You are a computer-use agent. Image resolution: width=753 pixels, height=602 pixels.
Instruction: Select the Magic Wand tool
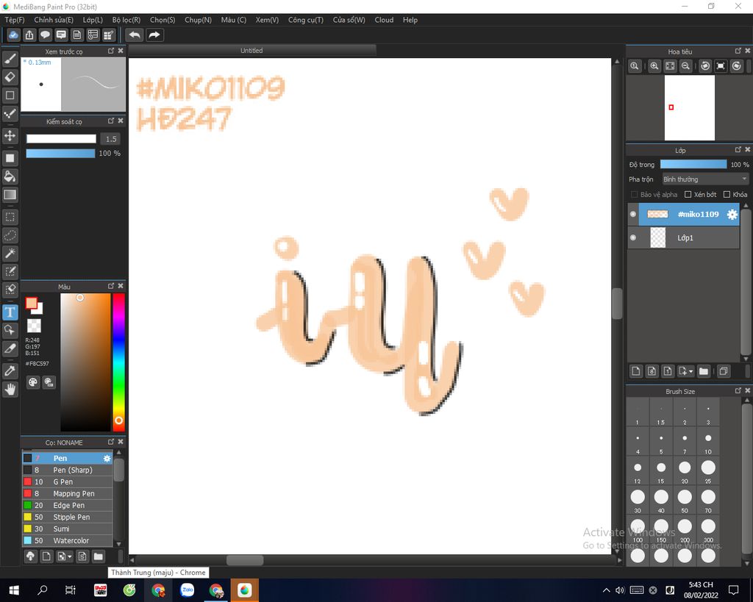tap(10, 253)
